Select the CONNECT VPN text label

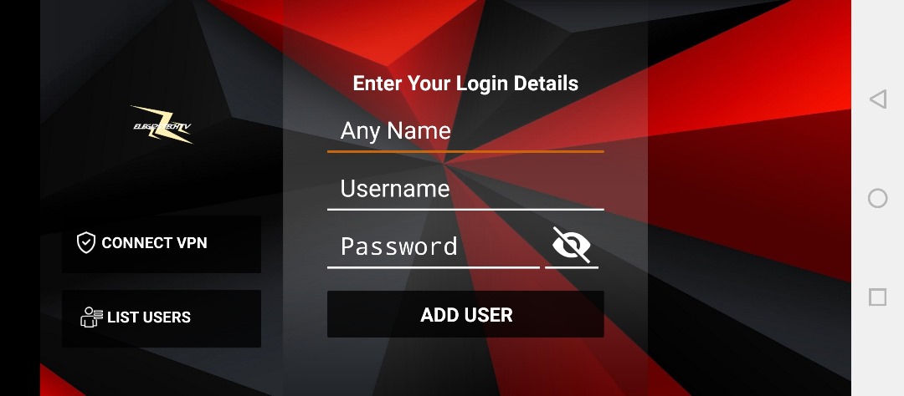(x=155, y=243)
